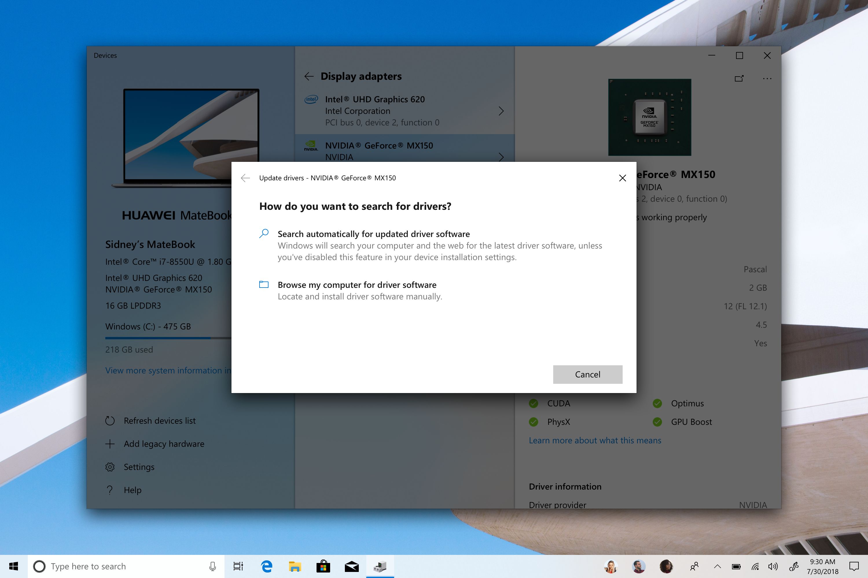Click the gear icon in Devices sidebar
Viewport: 868px width, 578px height.
coord(110,467)
